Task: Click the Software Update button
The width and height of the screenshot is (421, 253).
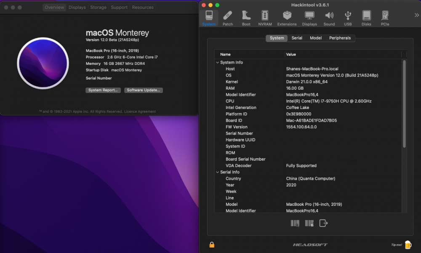Action: (x=144, y=90)
